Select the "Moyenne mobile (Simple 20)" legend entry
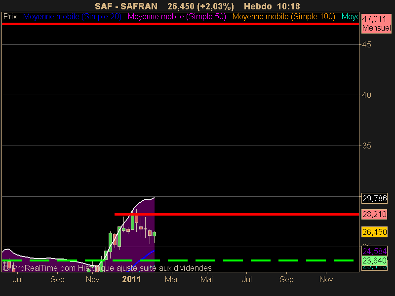 [72, 17]
